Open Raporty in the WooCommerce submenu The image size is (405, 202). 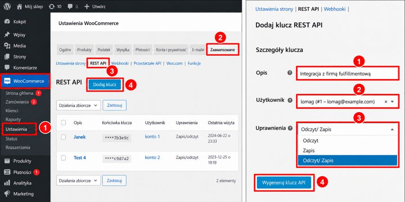click(13, 119)
